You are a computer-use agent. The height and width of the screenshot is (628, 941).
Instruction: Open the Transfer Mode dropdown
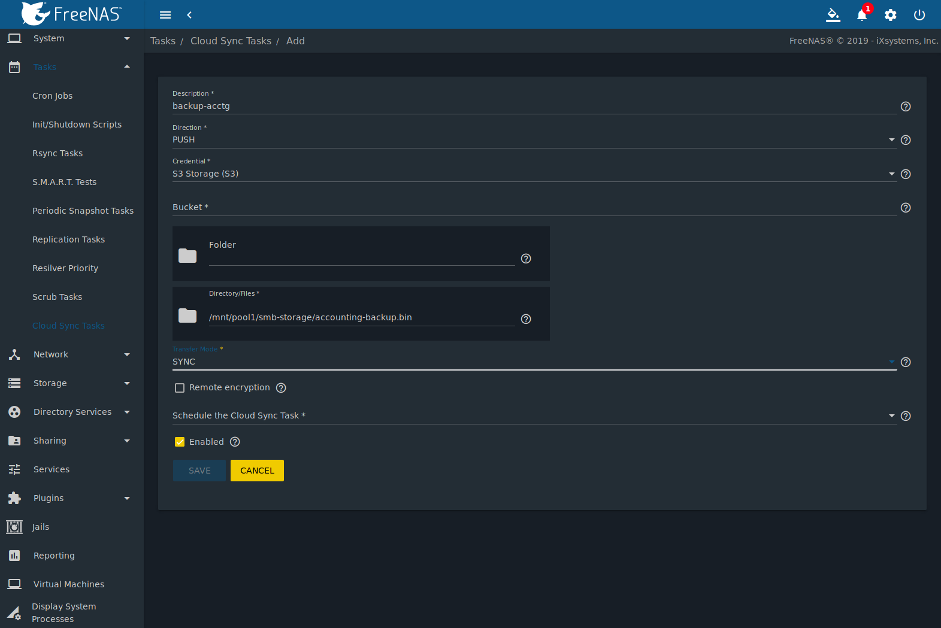click(x=534, y=362)
